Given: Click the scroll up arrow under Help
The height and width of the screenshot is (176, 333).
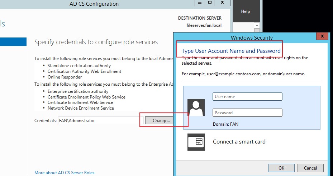Looking at the screenshot, I should pyautogui.click(x=257, y=26).
